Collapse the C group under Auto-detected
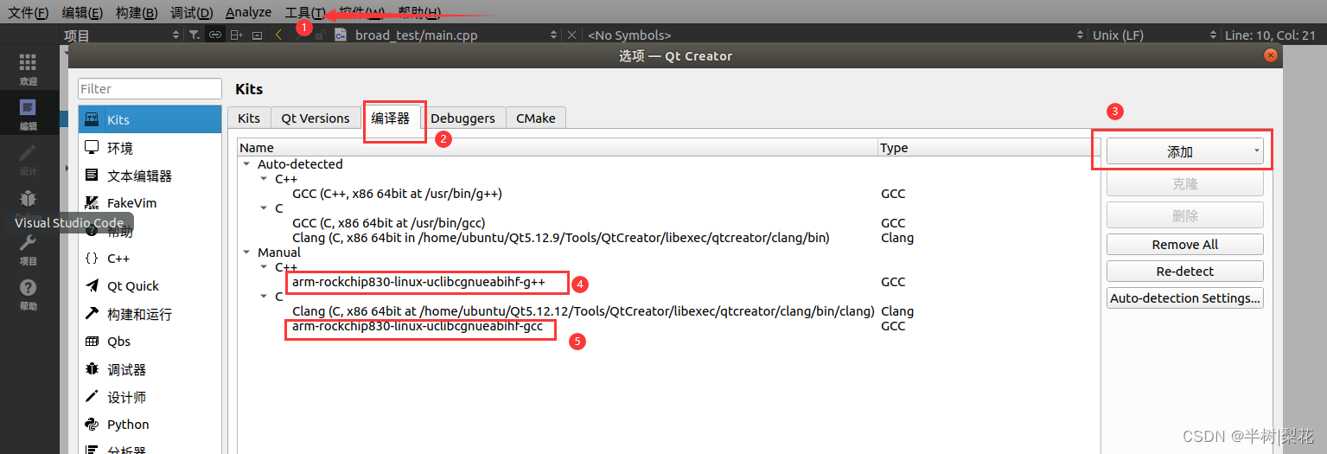This screenshot has width=1327, height=454. click(x=265, y=208)
